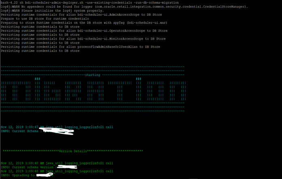Select the line mentioning appTag (bdi-scheduler-ui.war)

click(84, 23)
